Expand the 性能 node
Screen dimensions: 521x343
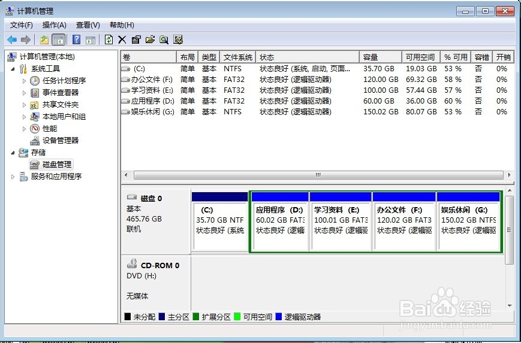tap(24, 129)
